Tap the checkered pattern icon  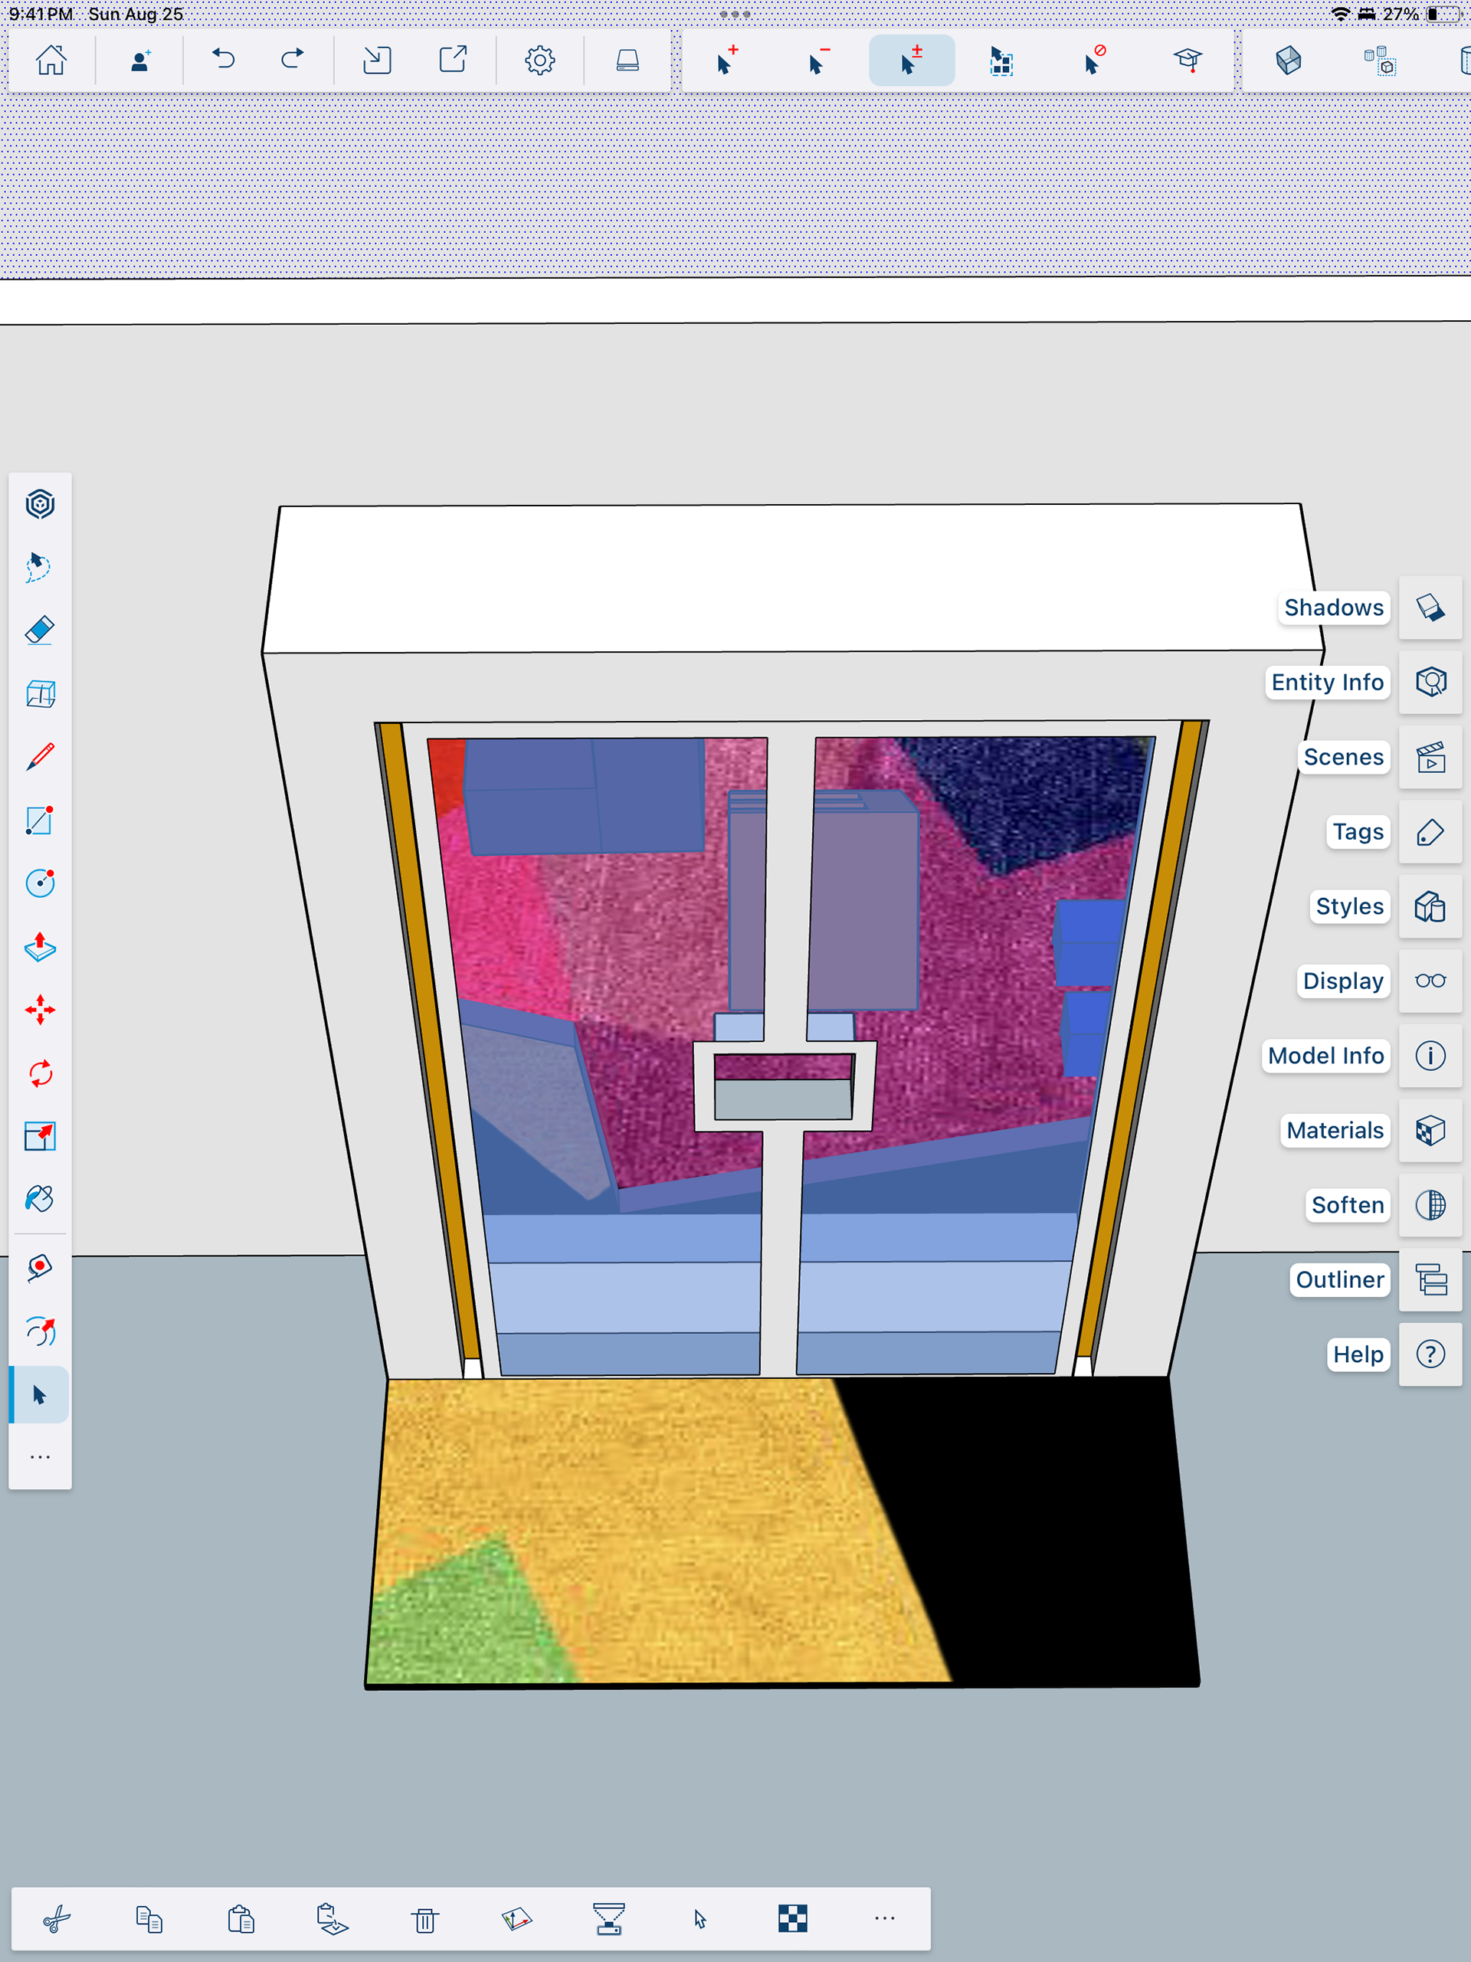click(792, 1918)
